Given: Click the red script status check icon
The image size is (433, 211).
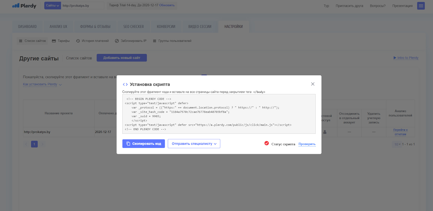Looking at the screenshot, I should (267, 143).
